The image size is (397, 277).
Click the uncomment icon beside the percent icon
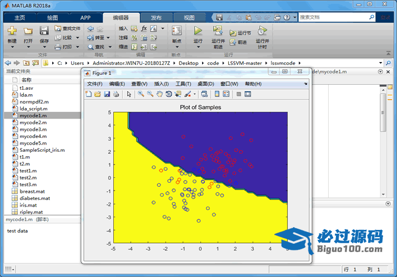pos(144,38)
